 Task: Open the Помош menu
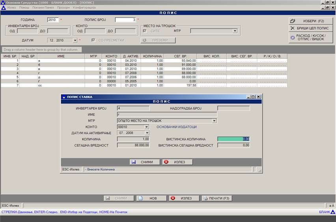(x=24, y=7)
